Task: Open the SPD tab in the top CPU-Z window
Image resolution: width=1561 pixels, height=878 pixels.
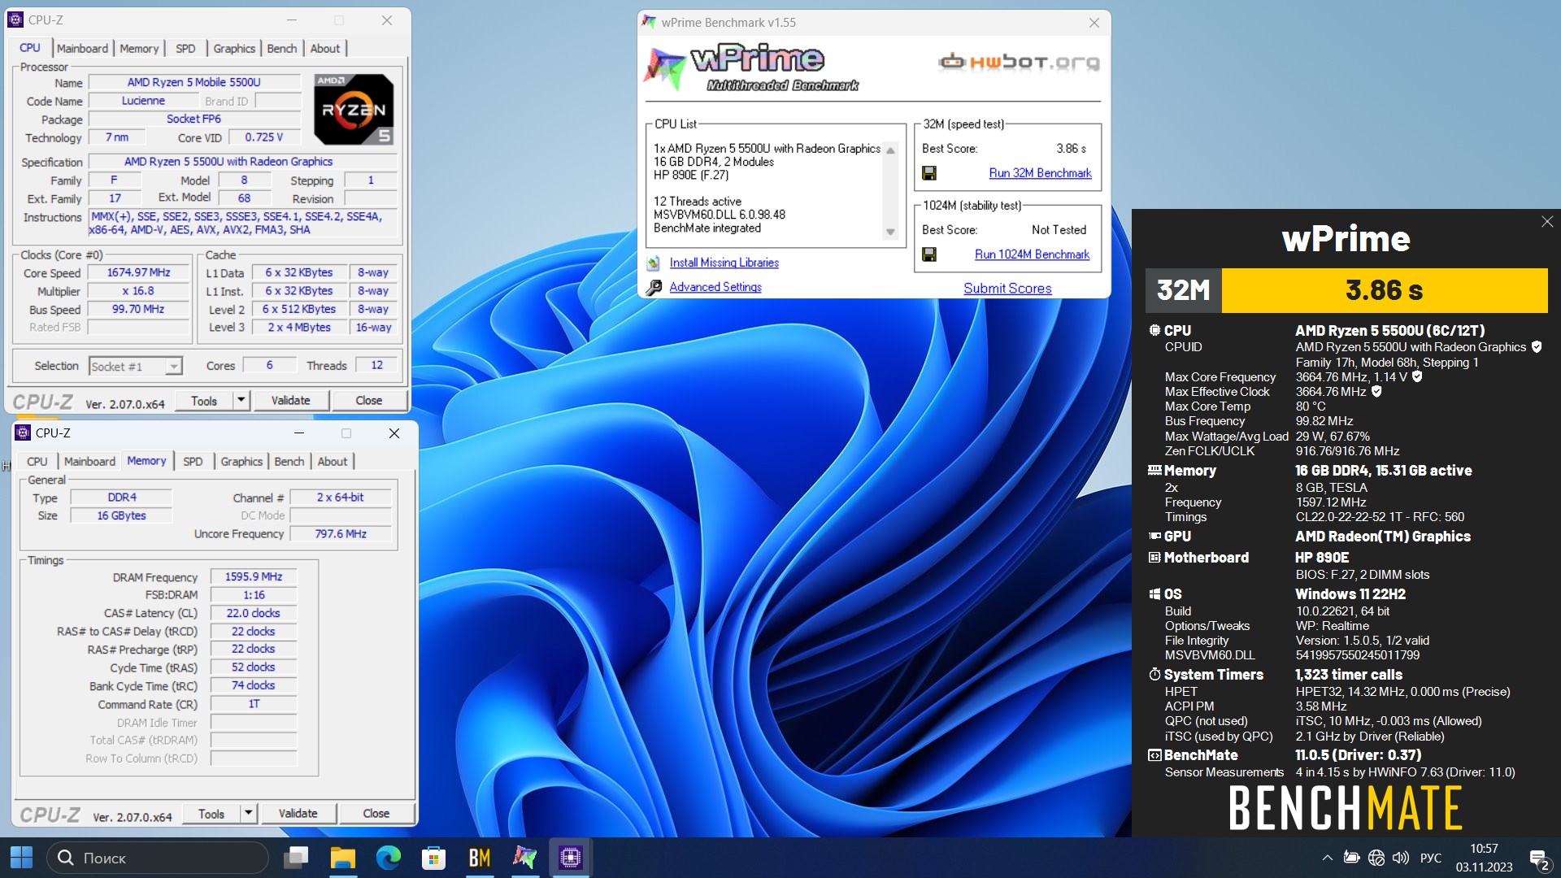Action: tap(185, 48)
